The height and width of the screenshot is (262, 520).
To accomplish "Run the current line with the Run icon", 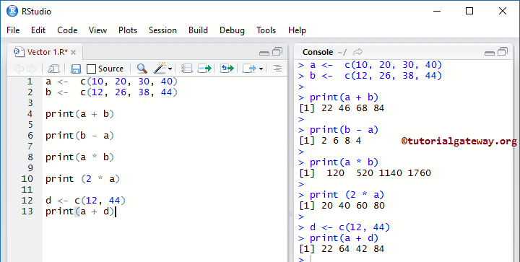I will 204,69.
